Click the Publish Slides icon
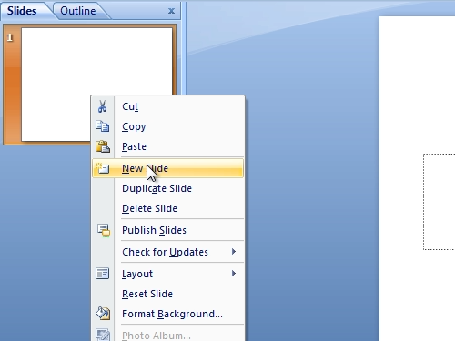The height and width of the screenshot is (341, 455). click(103, 230)
